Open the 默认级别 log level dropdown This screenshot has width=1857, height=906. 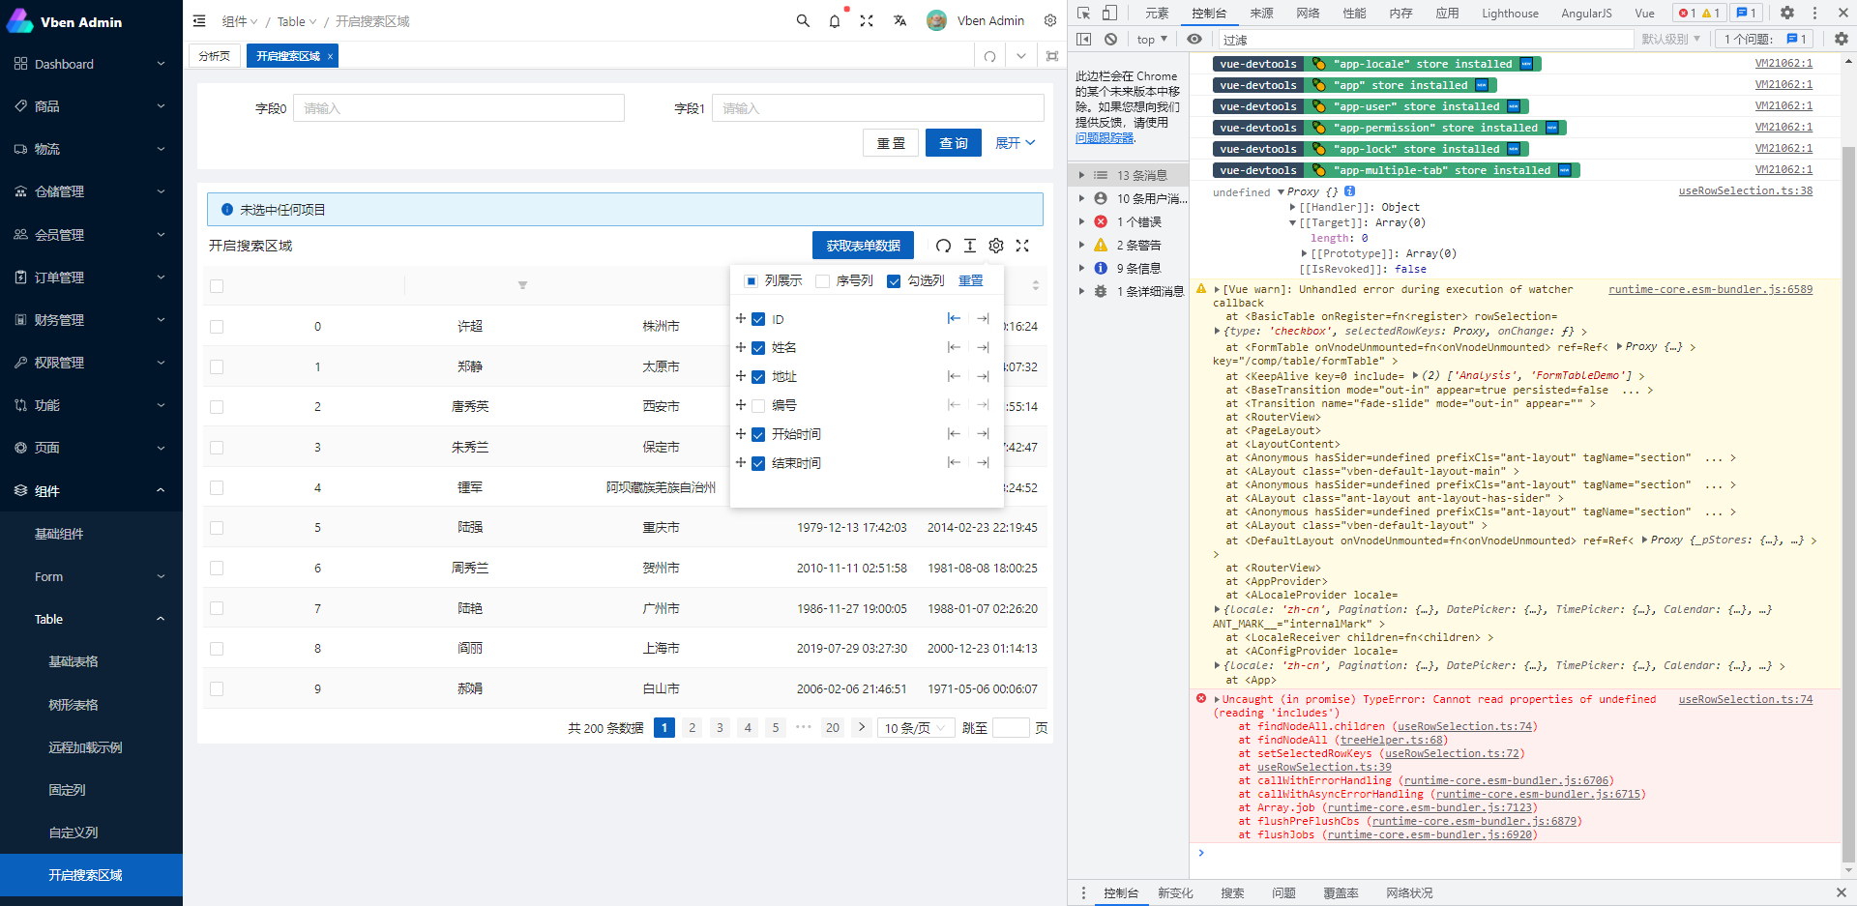coord(1670,39)
